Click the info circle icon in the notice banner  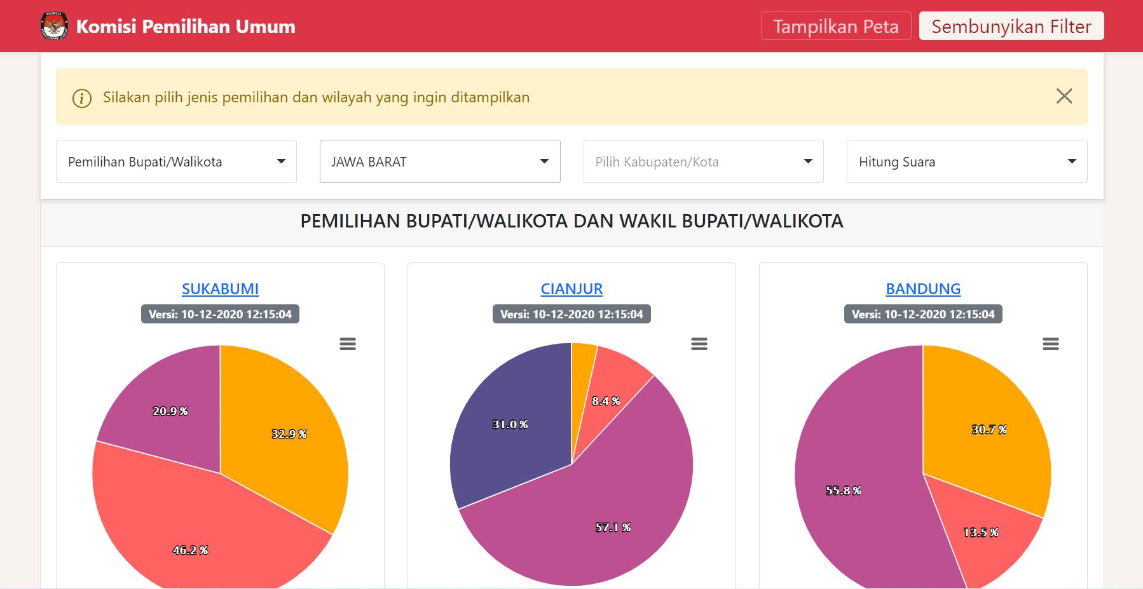click(81, 97)
